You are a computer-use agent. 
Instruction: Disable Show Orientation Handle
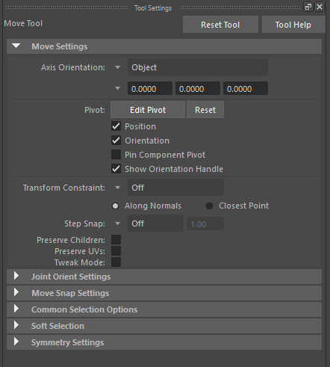tap(116, 169)
